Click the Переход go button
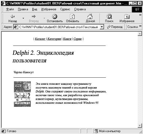This screenshot has height=134, width=143. (115, 27)
